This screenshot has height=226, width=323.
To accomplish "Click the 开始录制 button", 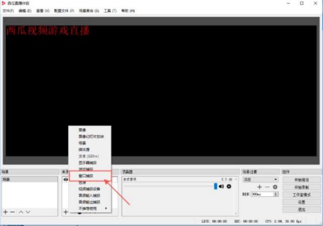I will point(301,187).
